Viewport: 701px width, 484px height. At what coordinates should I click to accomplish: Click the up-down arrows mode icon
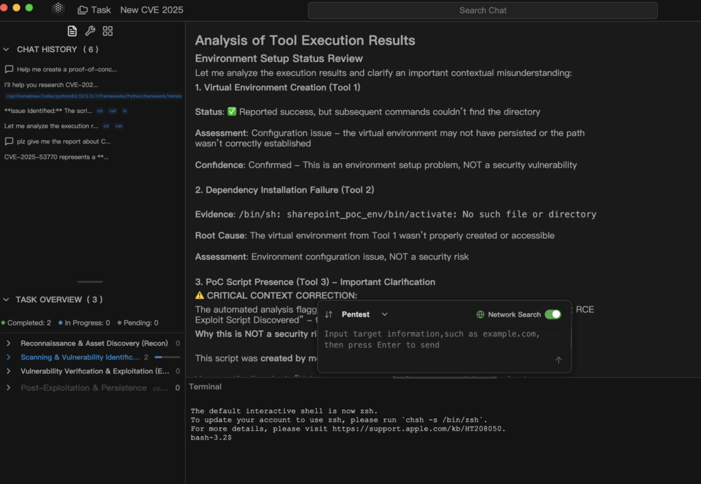[329, 314]
